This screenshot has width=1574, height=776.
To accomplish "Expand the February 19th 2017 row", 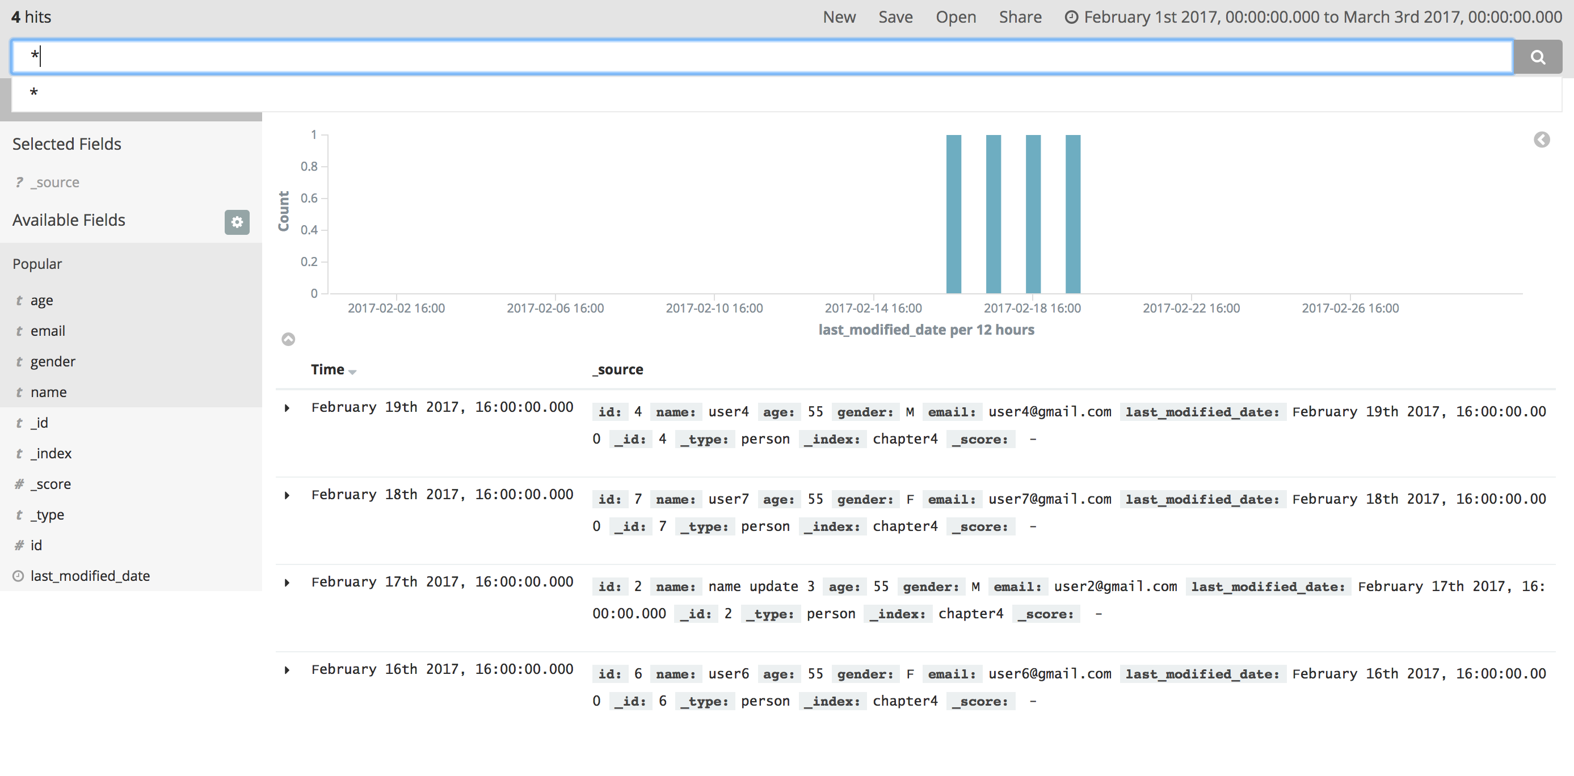I will tap(287, 407).
